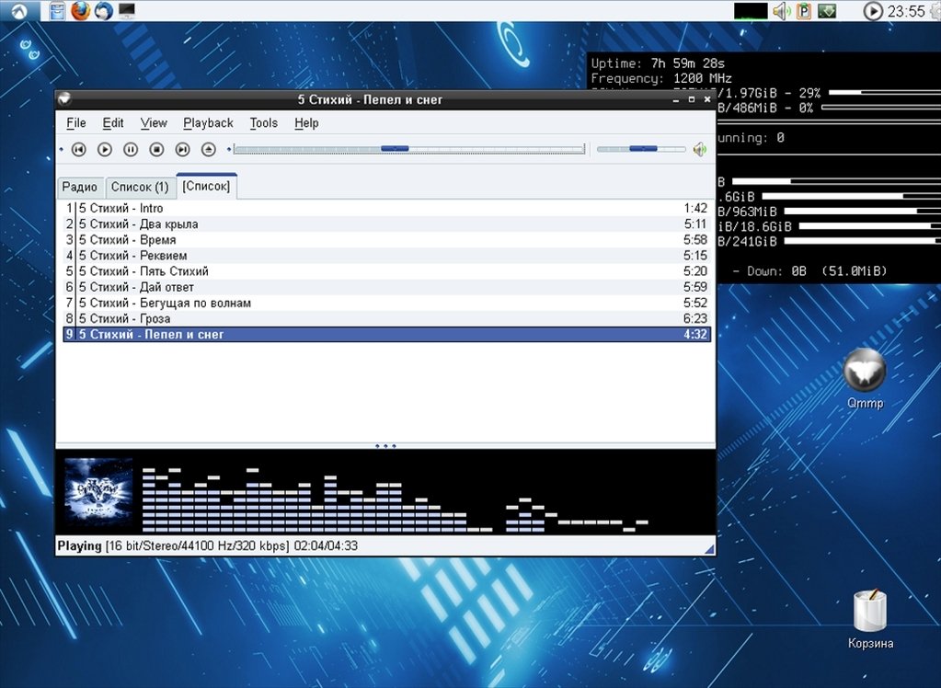
Task: Select track 5 Стихий - Время
Action: pos(387,239)
